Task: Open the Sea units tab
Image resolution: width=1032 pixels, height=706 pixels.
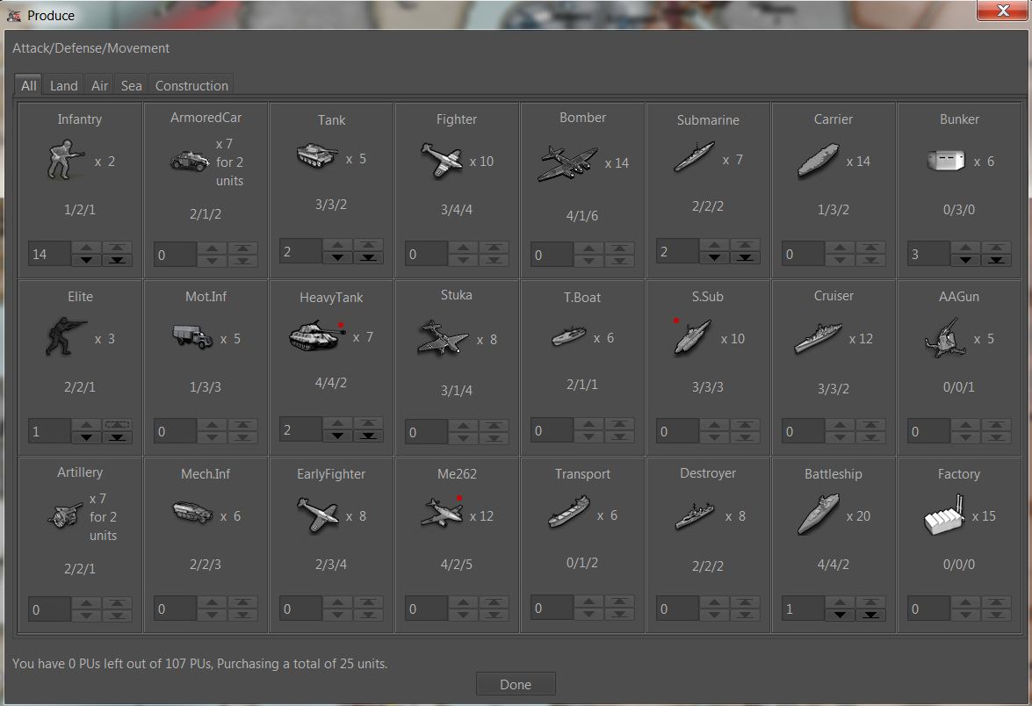Action: pyautogui.click(x=131, y=85)
